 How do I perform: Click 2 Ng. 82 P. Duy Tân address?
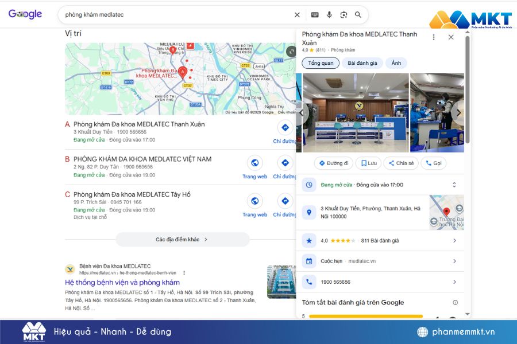click(96, 167)
